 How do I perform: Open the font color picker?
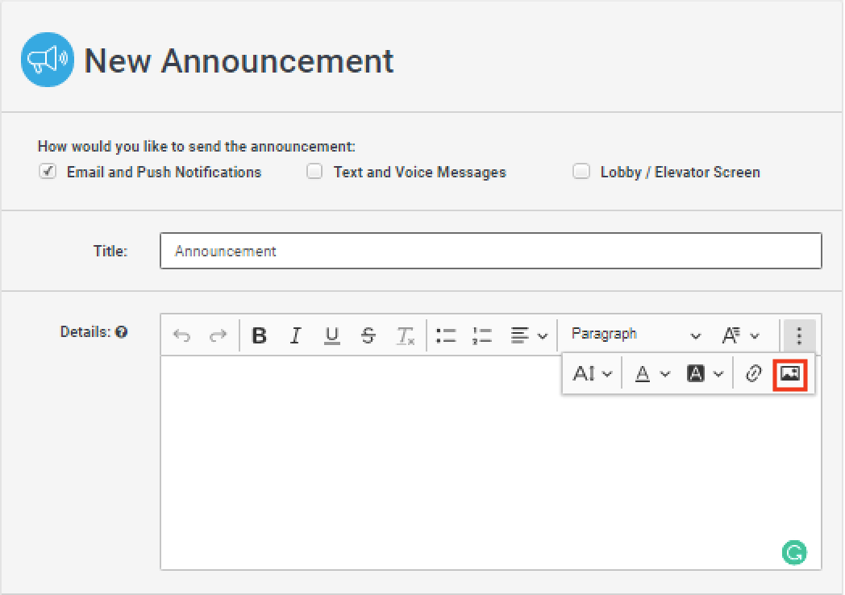tap(652, 374)
